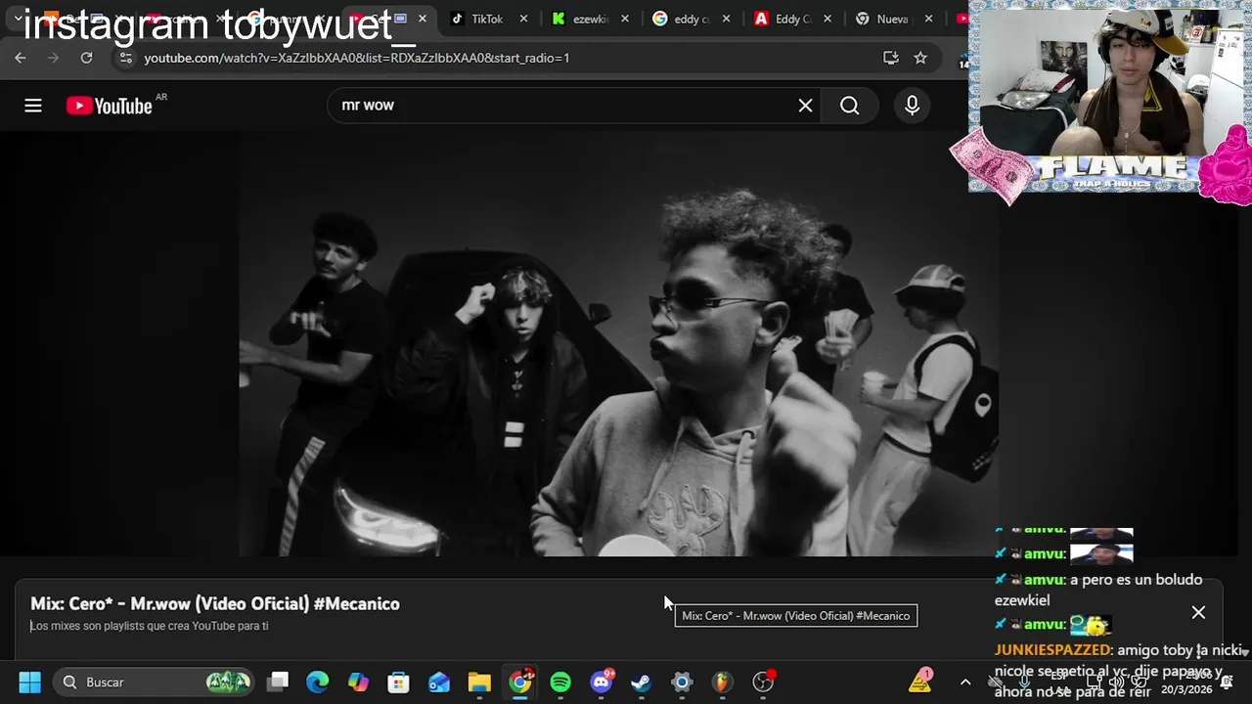The height and width of the screenshot is (704, 1252).
Task: Go back with the browser back arrow
Action: point(21,58)
